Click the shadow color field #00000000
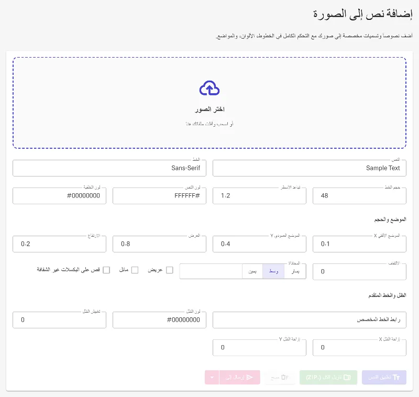Viewport: 419px width, 397px height. 159,320
